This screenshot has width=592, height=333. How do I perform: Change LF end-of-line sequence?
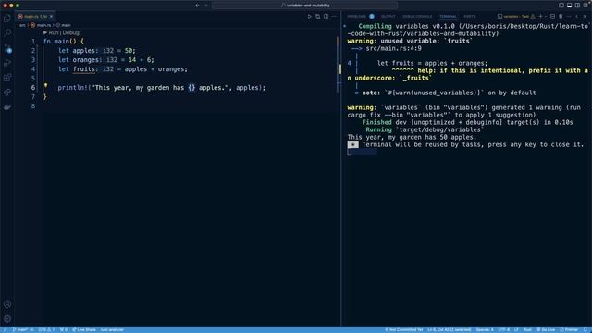pos(516,329)
